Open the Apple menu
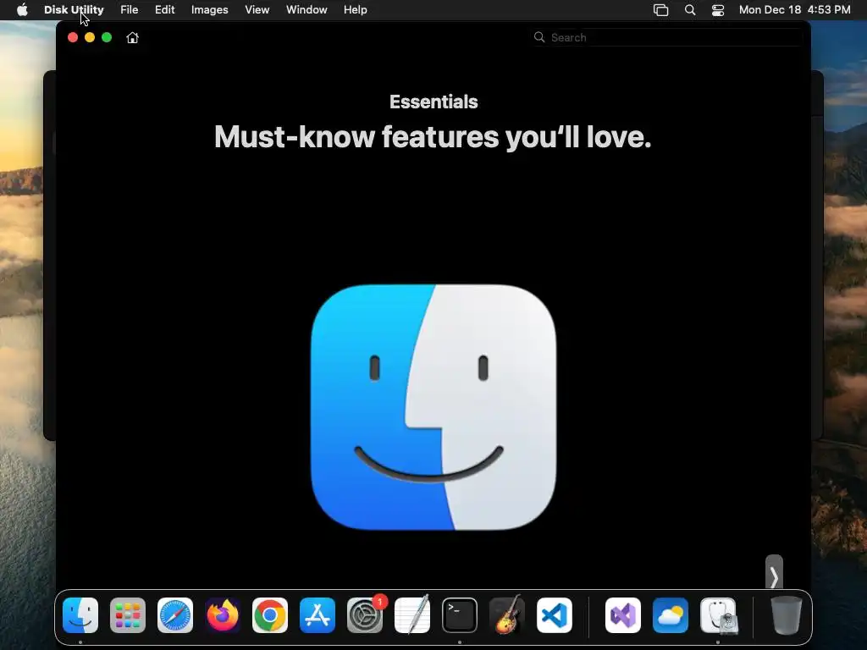Viewport: 867px width, 650px height. (x=22, y=10)
